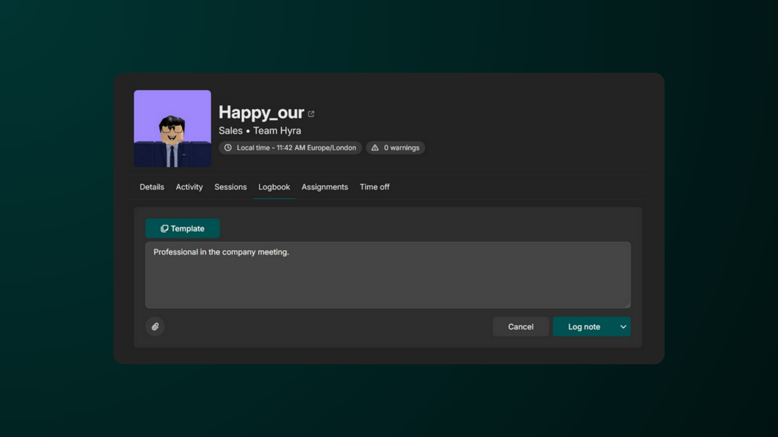Submit with the Log note button

click(x=584, y=327)
